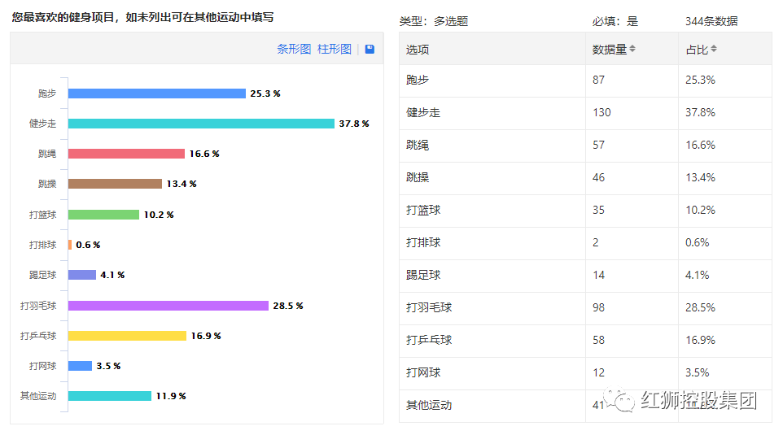
Task: Click the yellow 打乒乓球 bar
Action: pyautogui.click(x=127, y=336)
